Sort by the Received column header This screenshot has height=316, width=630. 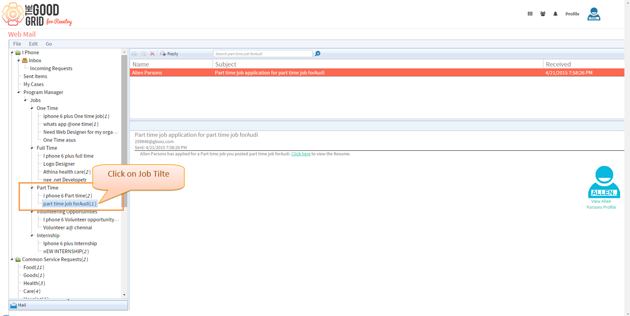pyautogui.click(x=584, y=64)
